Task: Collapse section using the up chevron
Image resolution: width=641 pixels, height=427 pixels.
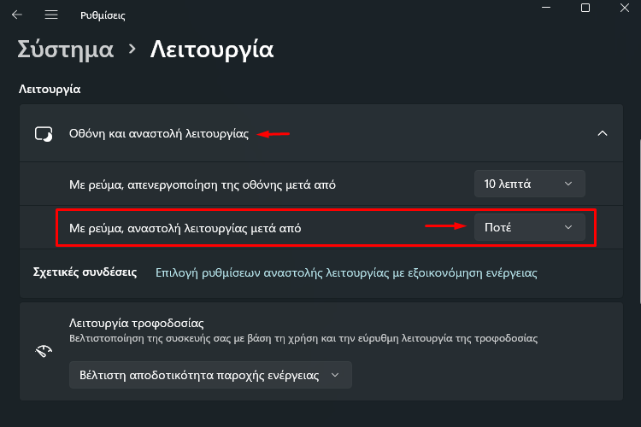Action: 603,133
